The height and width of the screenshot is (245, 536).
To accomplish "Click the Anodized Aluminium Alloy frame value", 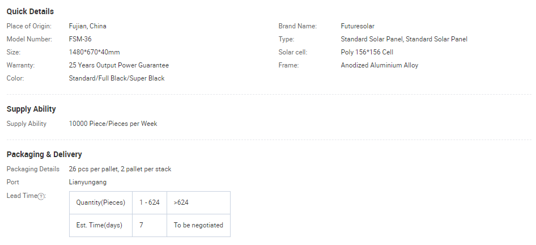I will pyautogui.click(x=380, y=65).
